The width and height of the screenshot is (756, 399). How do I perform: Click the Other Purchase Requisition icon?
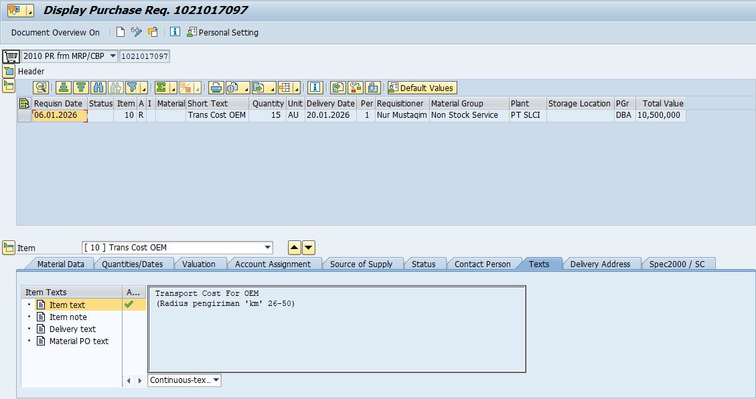pyautogui.click(x=153, y=32)
